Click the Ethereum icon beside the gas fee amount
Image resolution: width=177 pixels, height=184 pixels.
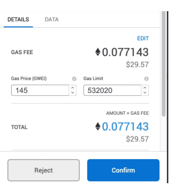(x=98, y=52)
